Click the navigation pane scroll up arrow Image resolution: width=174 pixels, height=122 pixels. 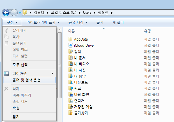[x=60, y=30]
